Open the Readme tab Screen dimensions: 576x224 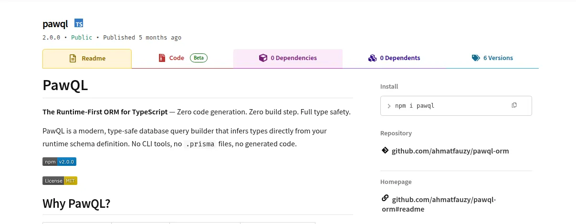click(87, 59)
